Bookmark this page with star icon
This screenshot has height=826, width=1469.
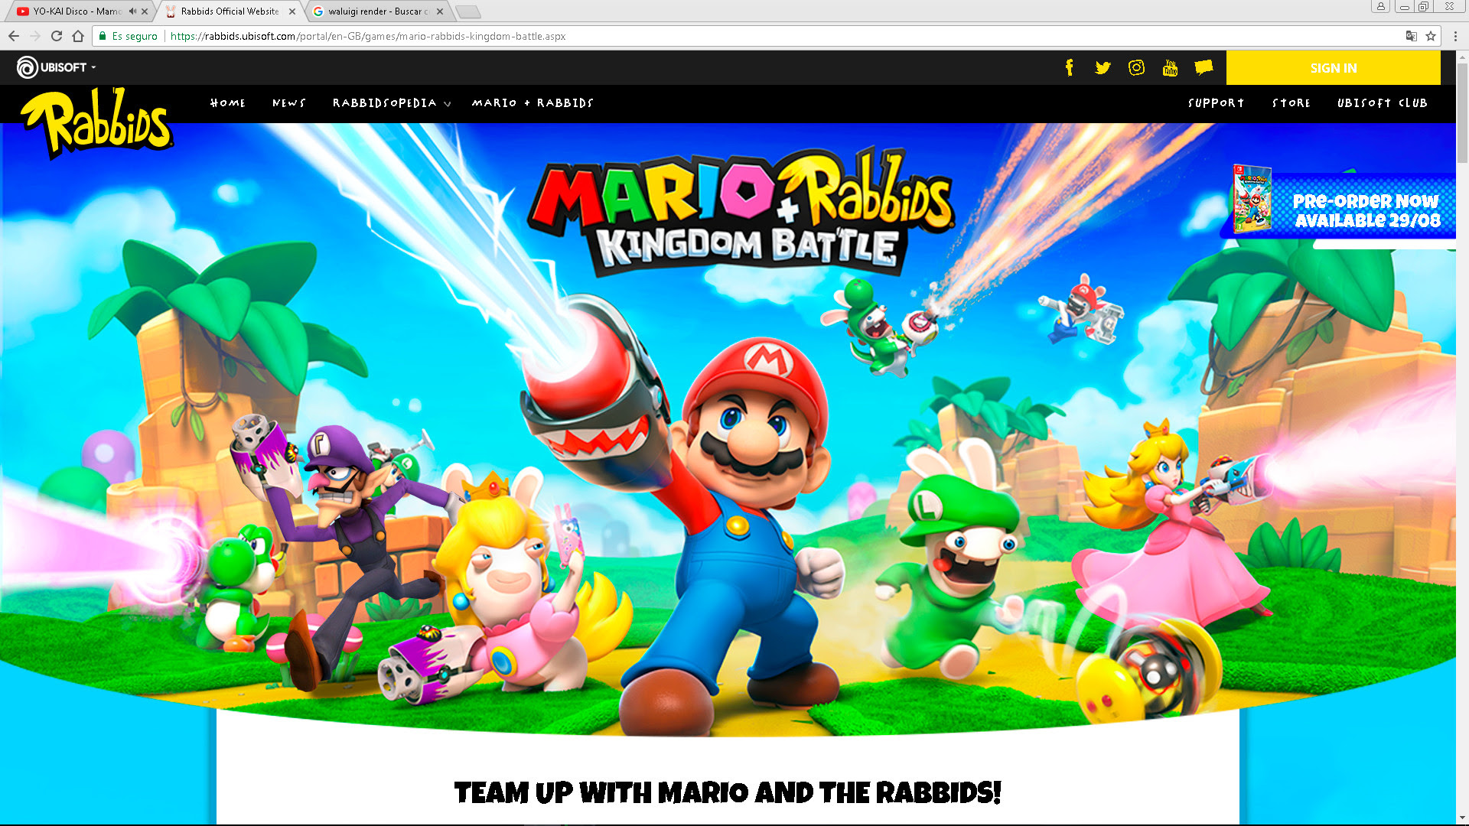tap(1431, 36)
